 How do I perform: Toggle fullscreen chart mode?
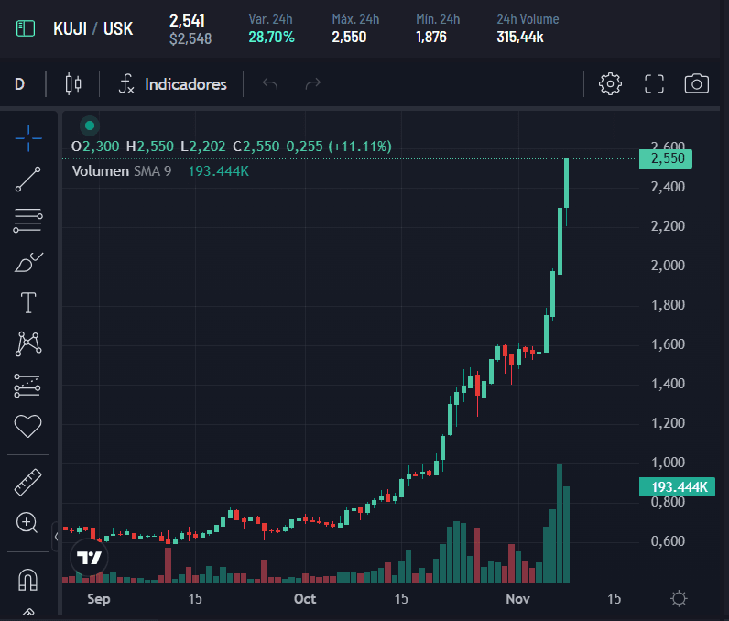pyautogui.click(x=654, y=84)
